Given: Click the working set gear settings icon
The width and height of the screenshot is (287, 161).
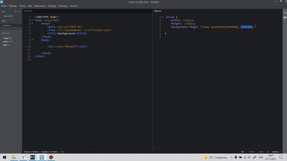Looking at the screenshot, I should tap(16, 12).
